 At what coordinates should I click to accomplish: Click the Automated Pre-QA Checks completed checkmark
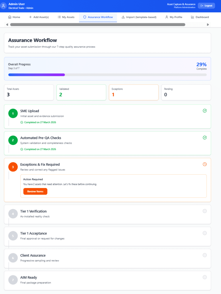(x=205, y=138)
